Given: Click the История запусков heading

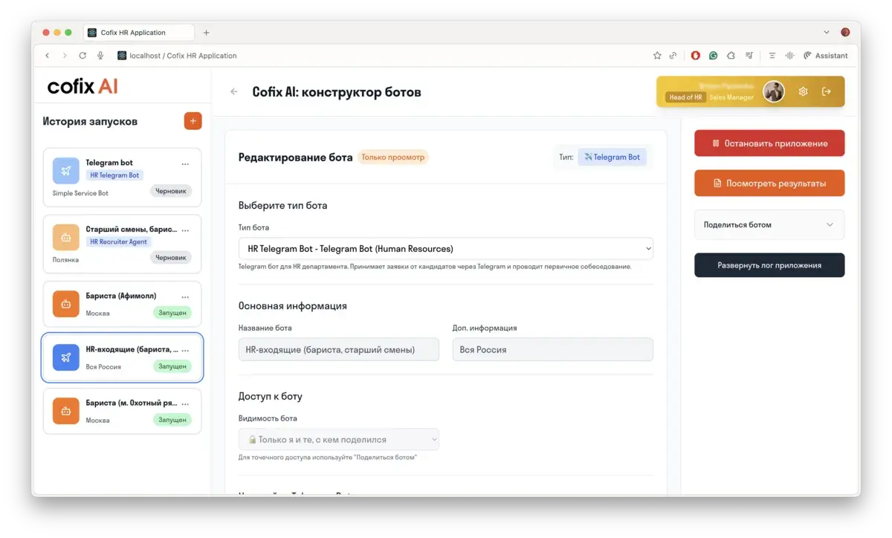Looking at the screenshot, I should pyautogui.click(x=90, y=121).
